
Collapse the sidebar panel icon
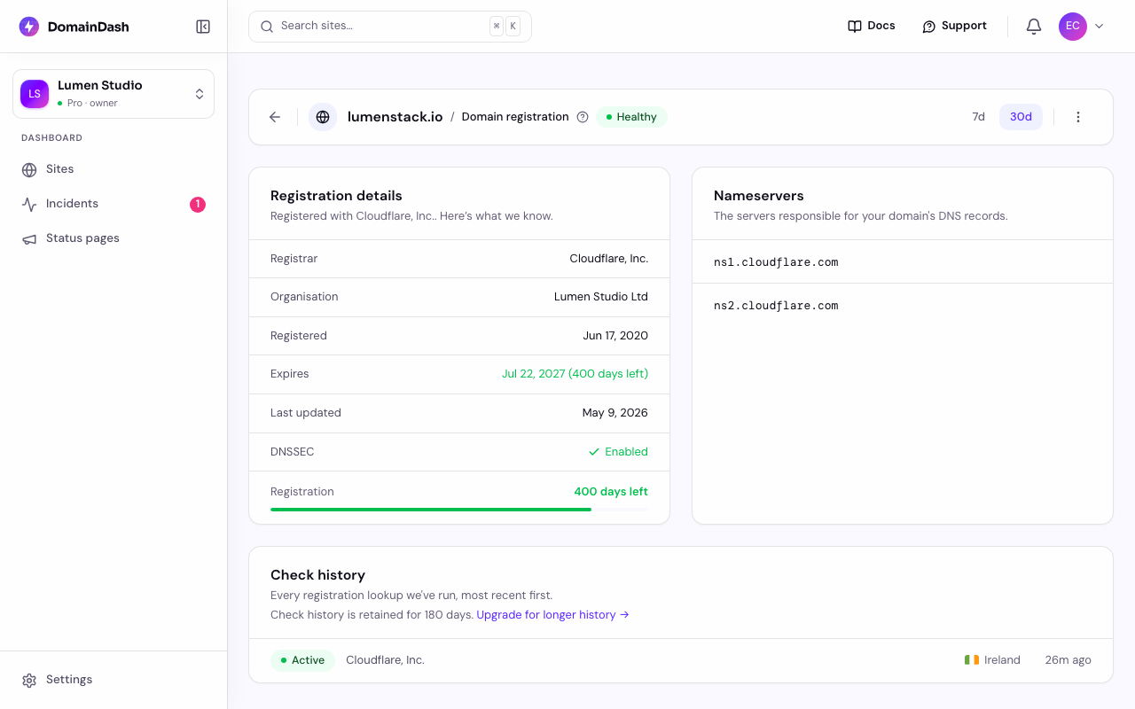point(203,27)
